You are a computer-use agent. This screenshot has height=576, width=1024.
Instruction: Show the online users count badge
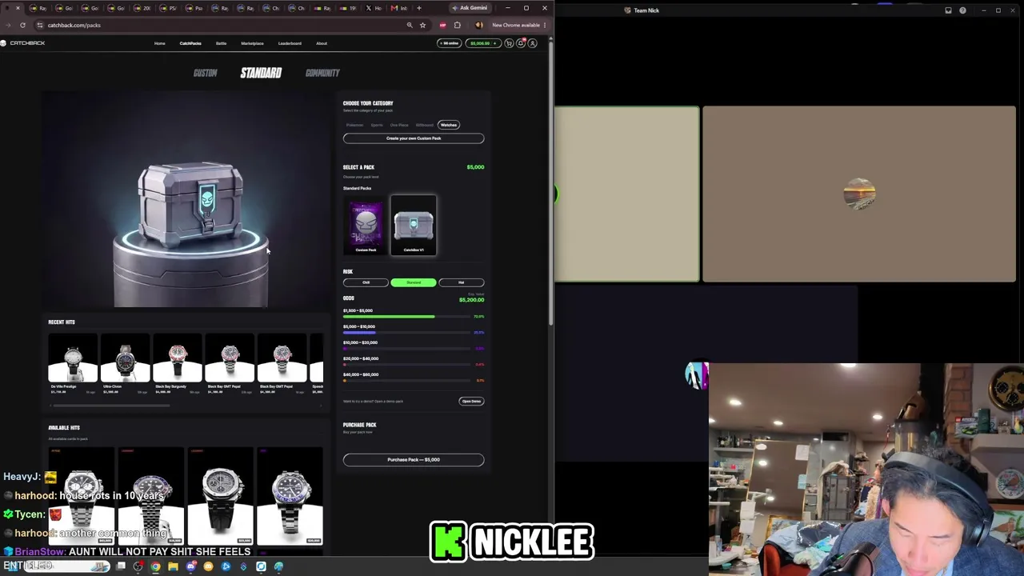coord(450,43)
